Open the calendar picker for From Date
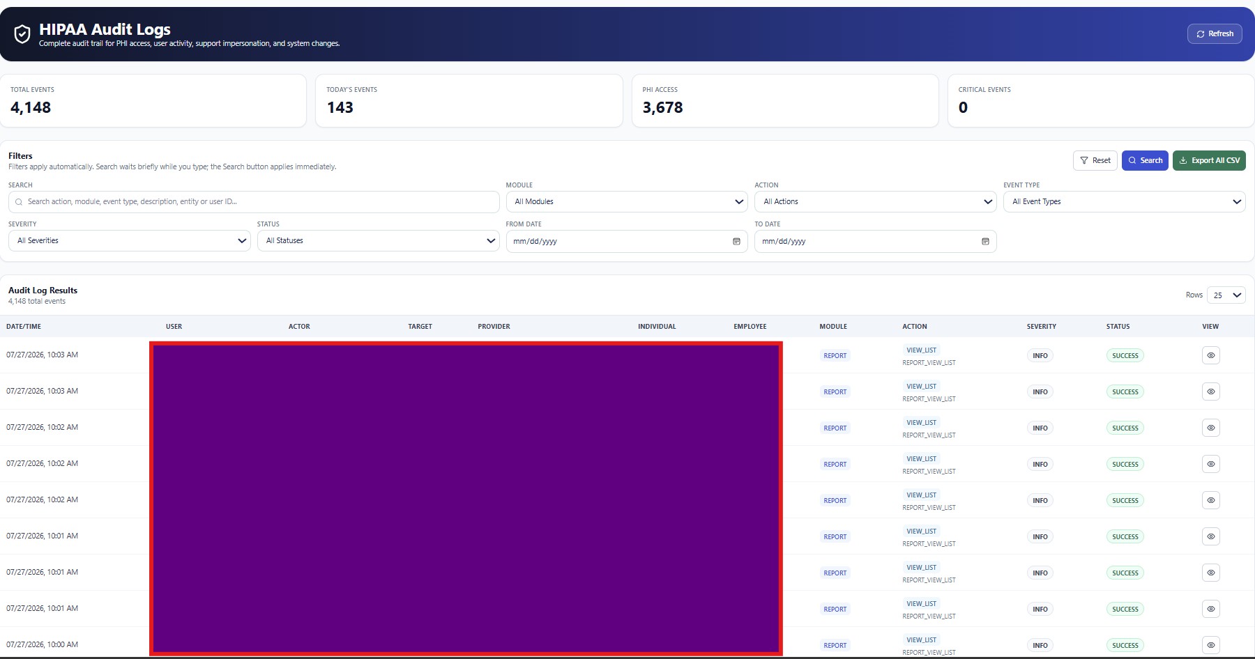Viewport: 1255px width, 659px height. coord(736,241)
